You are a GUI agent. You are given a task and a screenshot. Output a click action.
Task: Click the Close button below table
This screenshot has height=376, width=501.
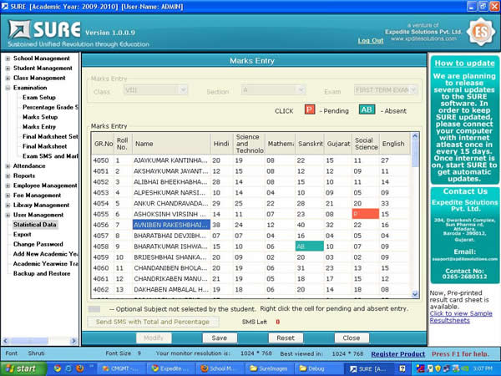click(x=352, y=338)
